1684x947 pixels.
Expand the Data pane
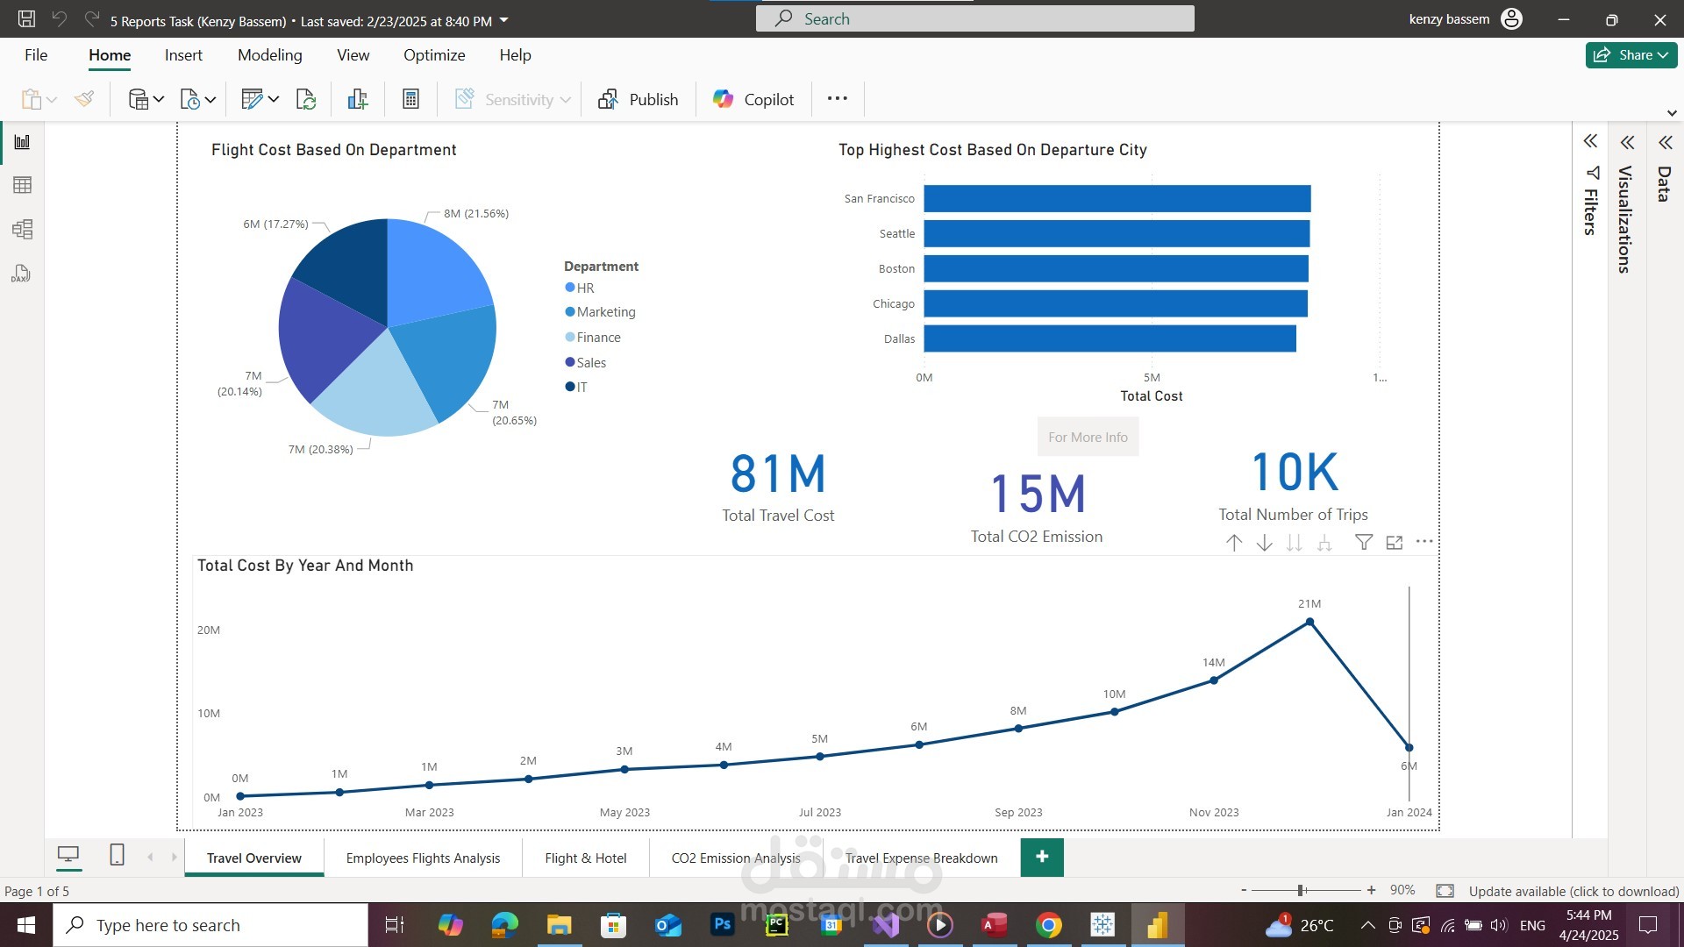pos(1665,142)
